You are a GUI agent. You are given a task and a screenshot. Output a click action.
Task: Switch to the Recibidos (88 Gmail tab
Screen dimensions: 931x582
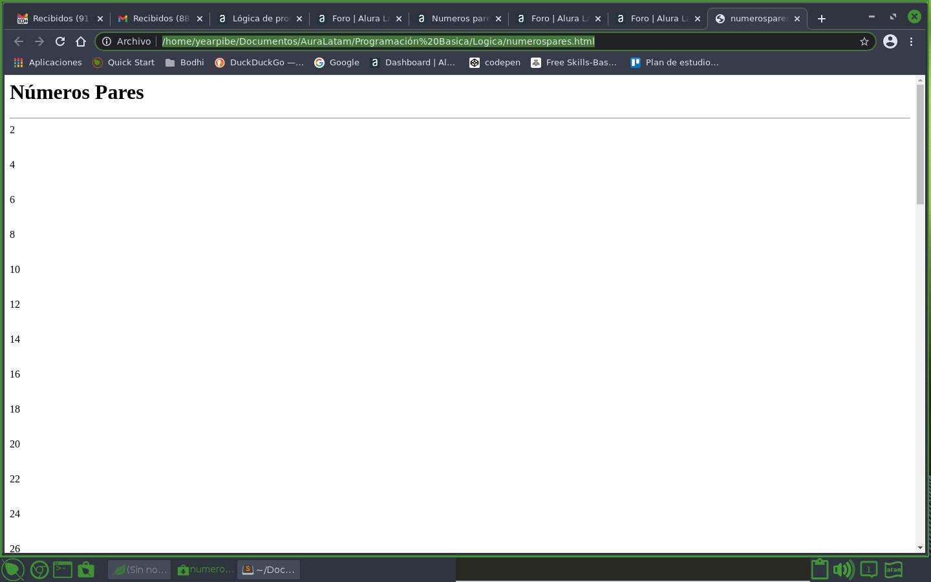(160, 19)
